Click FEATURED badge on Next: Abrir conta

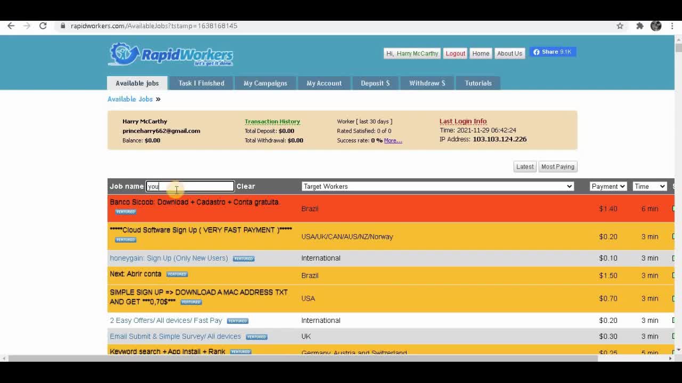pos(177,274)
